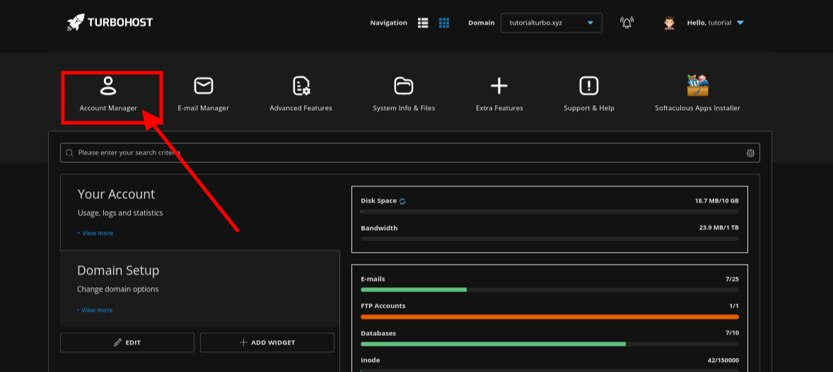Launch Softaculous Apps Installer icon
833x372 pixels.
coord(697,86)
